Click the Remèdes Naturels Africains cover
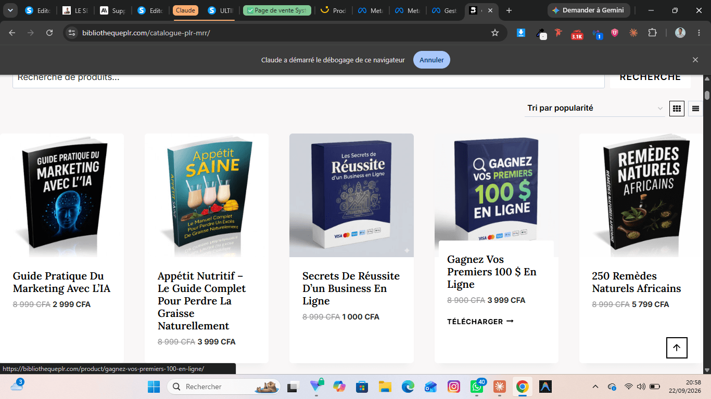The height and width of the screenshot is (399, 711). coord(641,195)
